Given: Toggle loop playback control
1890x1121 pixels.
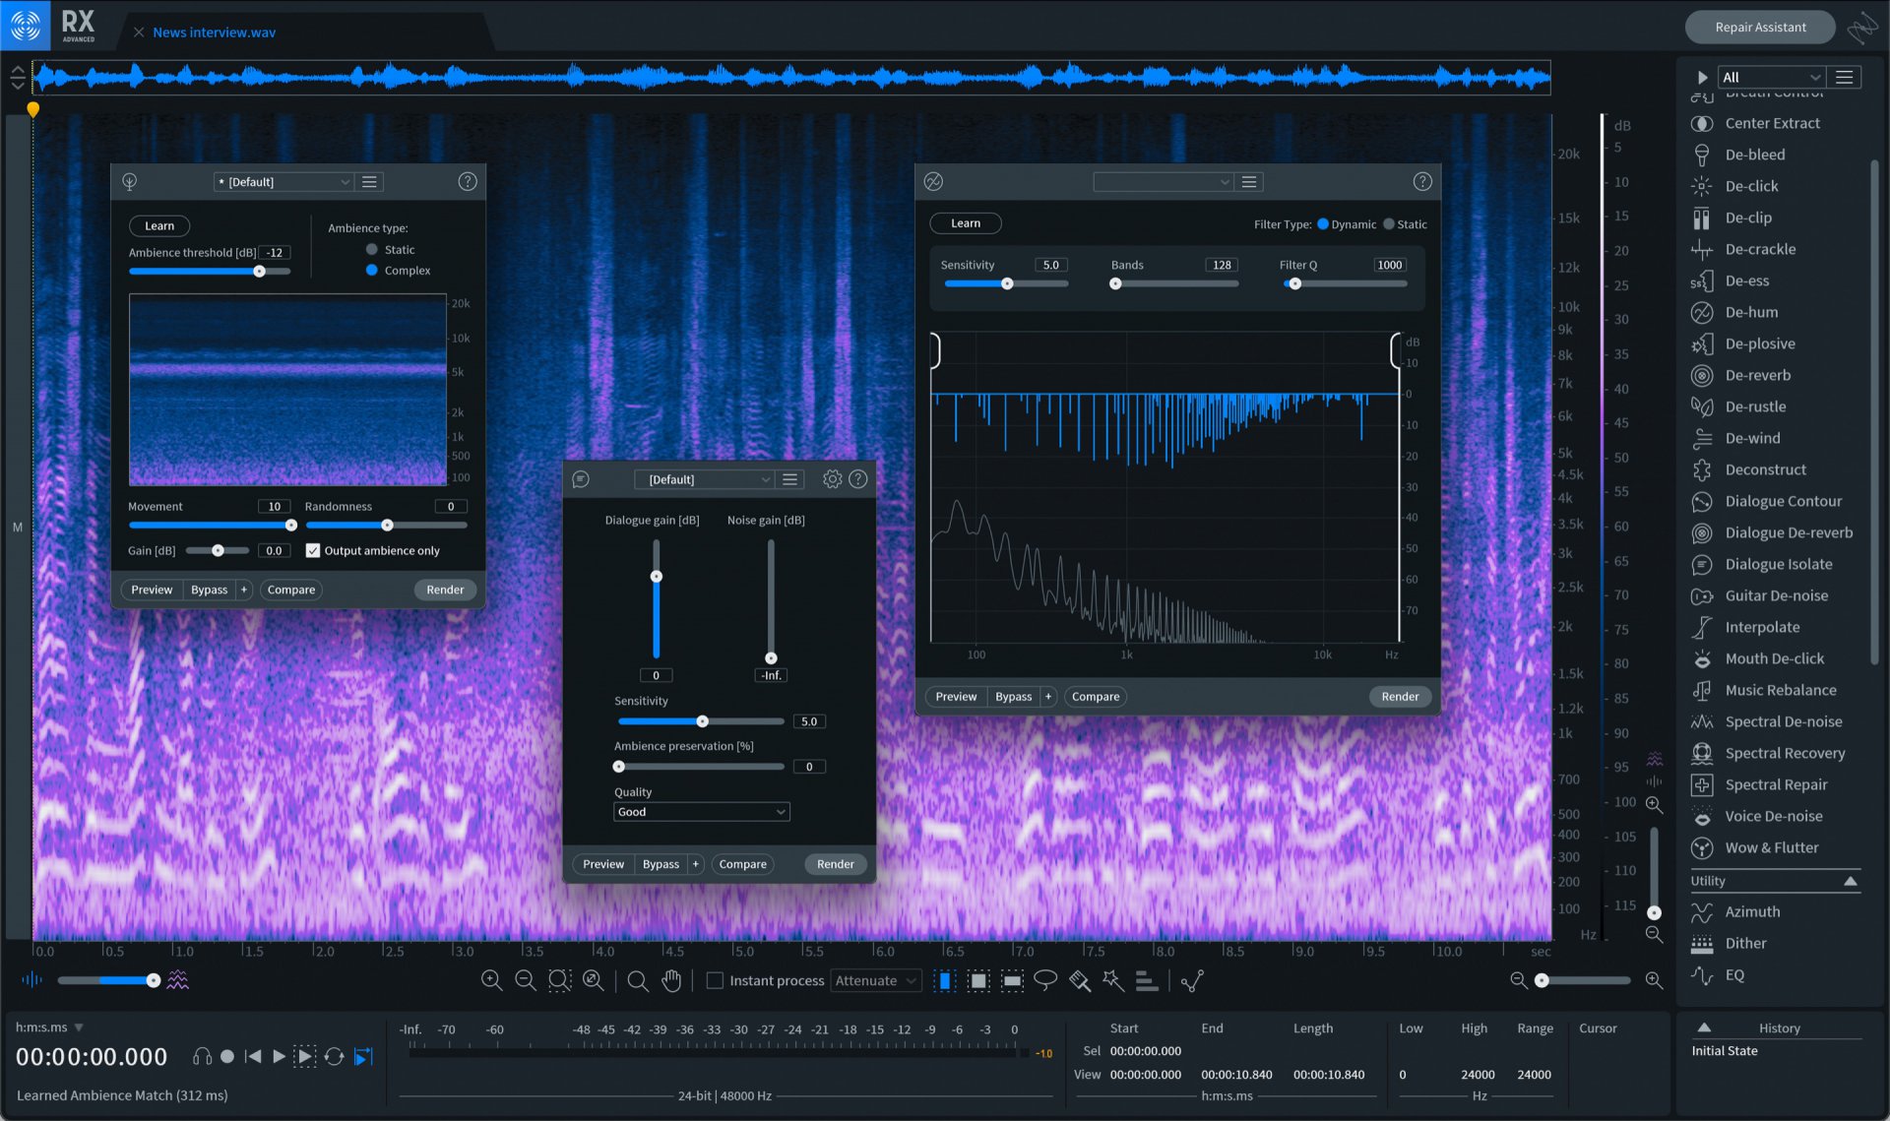Looking at the screenshot, I should tap(334, 1056).
